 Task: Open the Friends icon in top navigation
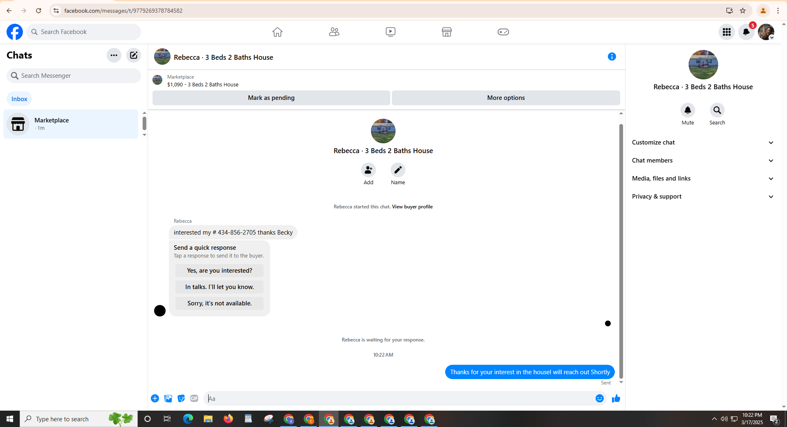tap(334, 32)
